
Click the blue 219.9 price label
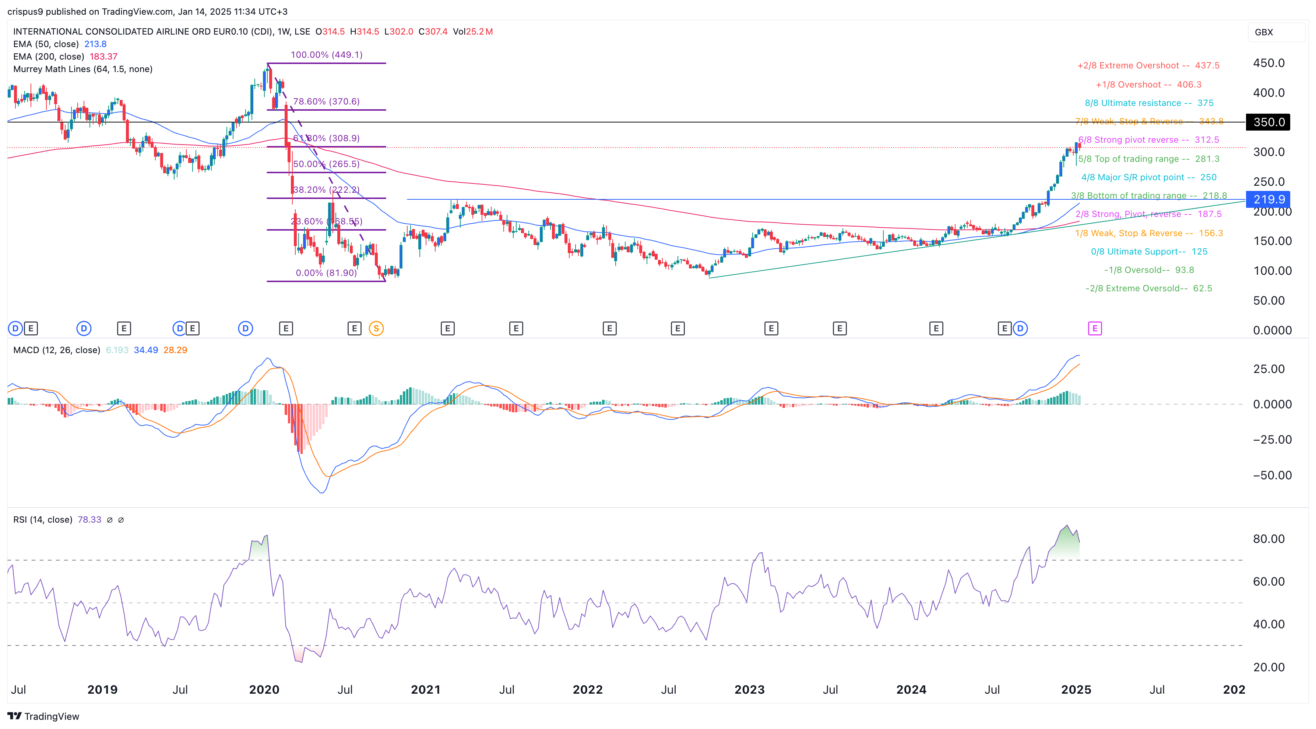coord(1268,199)
